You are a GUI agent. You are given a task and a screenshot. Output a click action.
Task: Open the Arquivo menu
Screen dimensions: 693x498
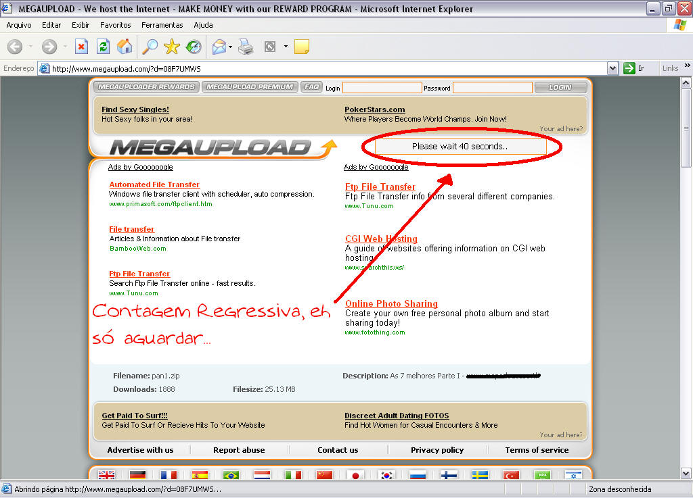pyautogui.click(x=18, y=25)
